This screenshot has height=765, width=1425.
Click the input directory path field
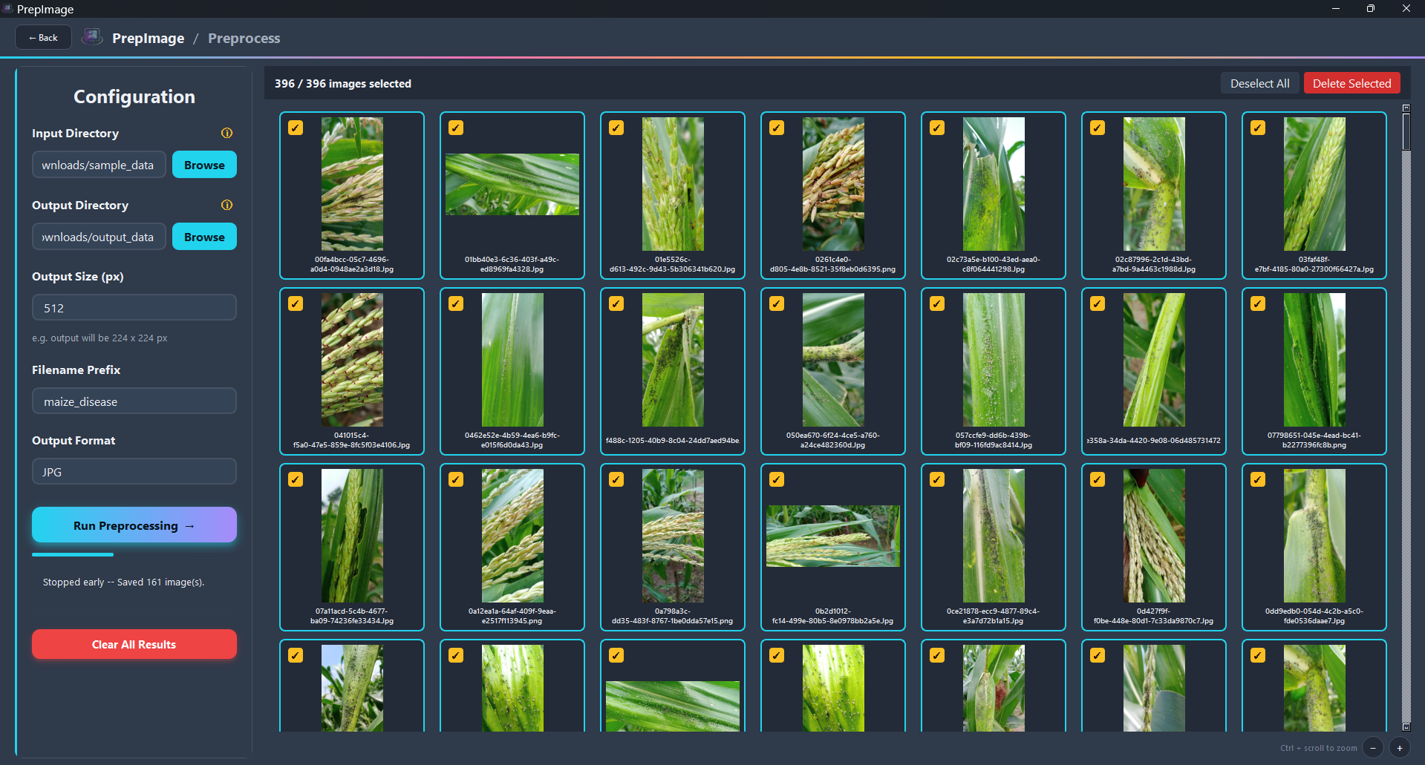99,165
